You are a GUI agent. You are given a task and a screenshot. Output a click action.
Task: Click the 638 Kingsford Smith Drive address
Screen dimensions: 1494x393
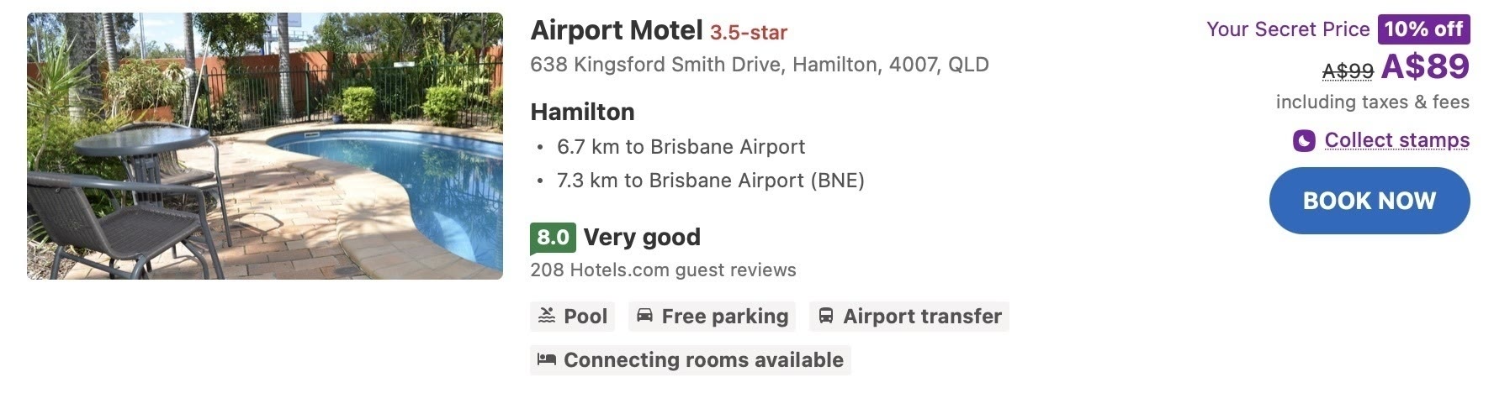(x=759, y=65)
